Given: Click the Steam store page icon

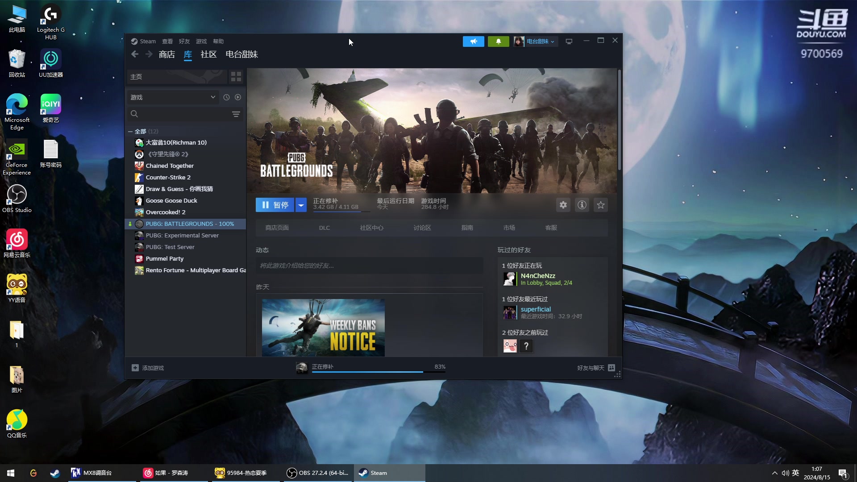Looking at the screenshot, I should [x=277, y=228].
